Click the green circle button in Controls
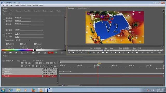This screenshot has height=93, width=166. (56, 53)
